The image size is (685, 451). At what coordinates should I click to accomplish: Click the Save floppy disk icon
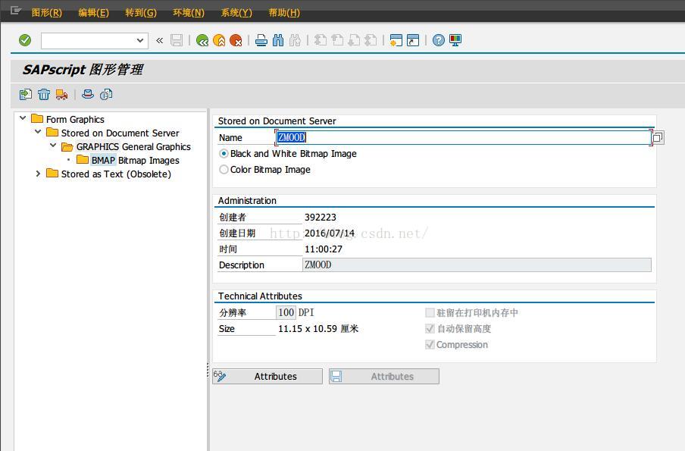[x=177, y=40]
